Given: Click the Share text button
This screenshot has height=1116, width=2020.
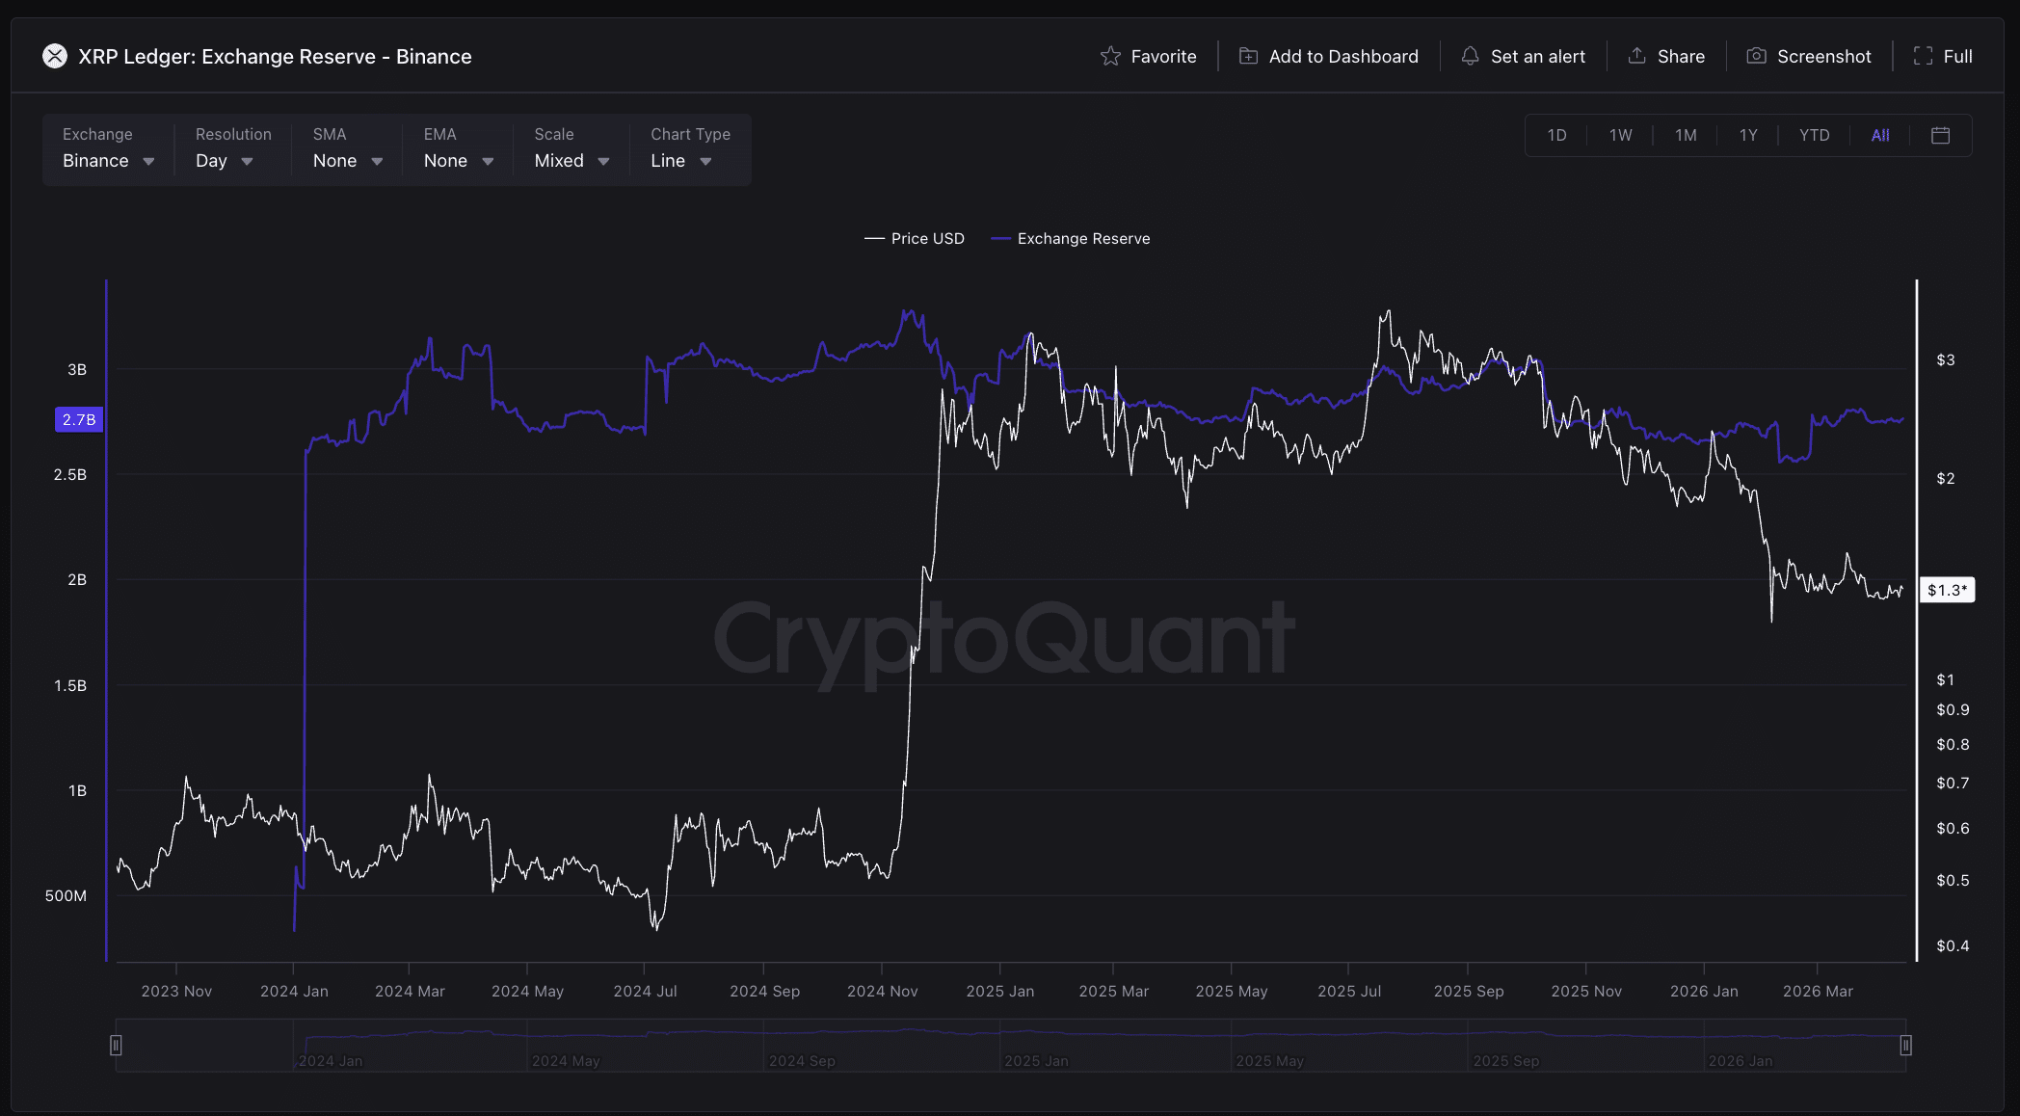Looking at the screenshot, I should (x=1681, y=56).
